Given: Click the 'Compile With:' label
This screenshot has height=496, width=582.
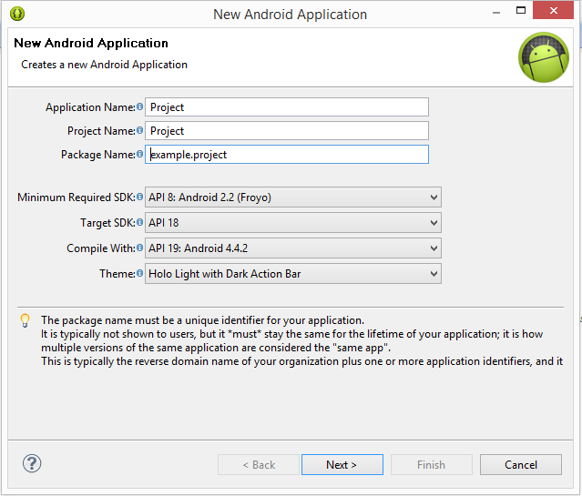Looking at the screenshot, I should click(101, 248).
